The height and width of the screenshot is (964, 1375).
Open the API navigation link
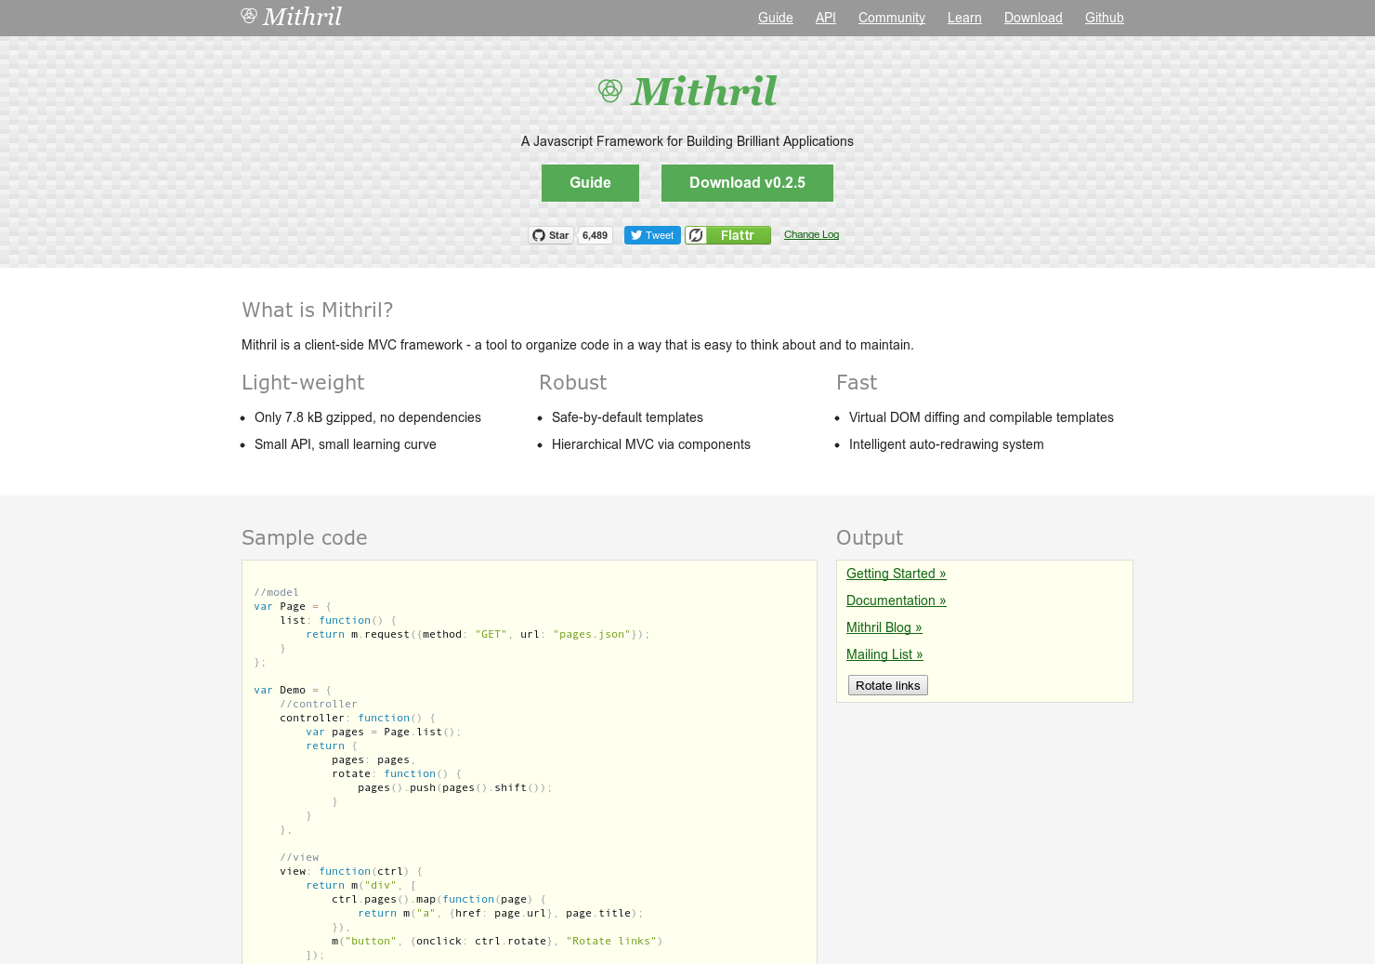click(x=825, y=18)
